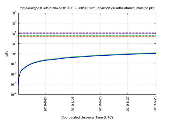Select the y-axis label 10^-1
Screen dimensions: 172x120
pos(14,64)
